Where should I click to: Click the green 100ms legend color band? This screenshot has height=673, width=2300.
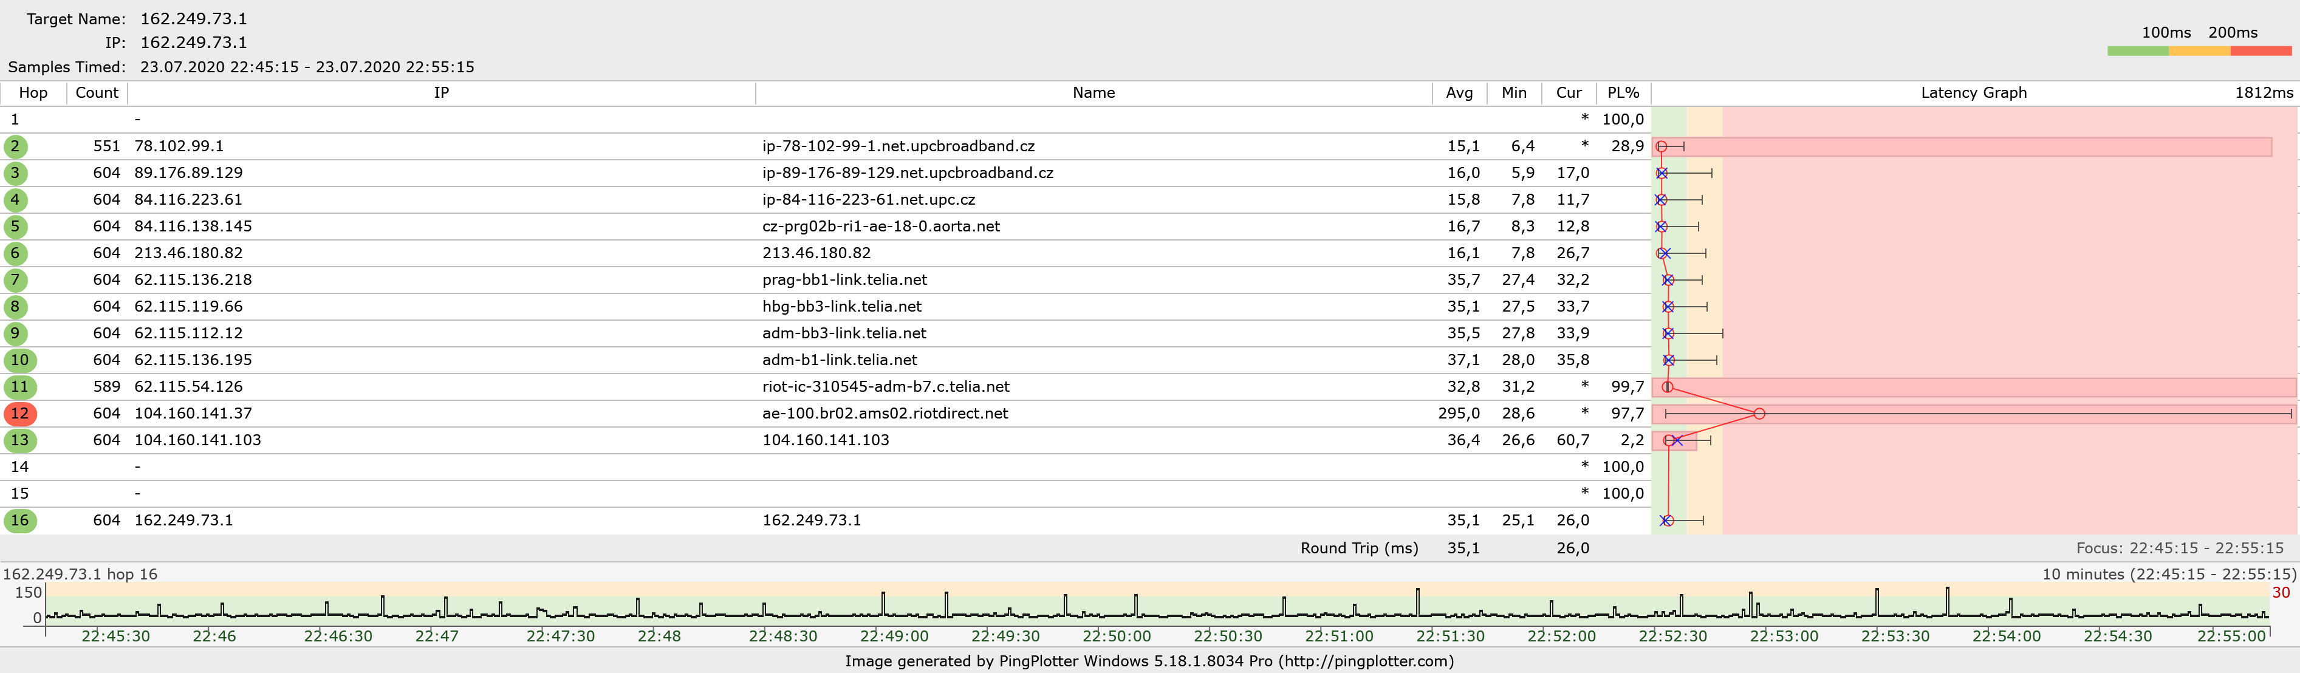[2138, 52]
